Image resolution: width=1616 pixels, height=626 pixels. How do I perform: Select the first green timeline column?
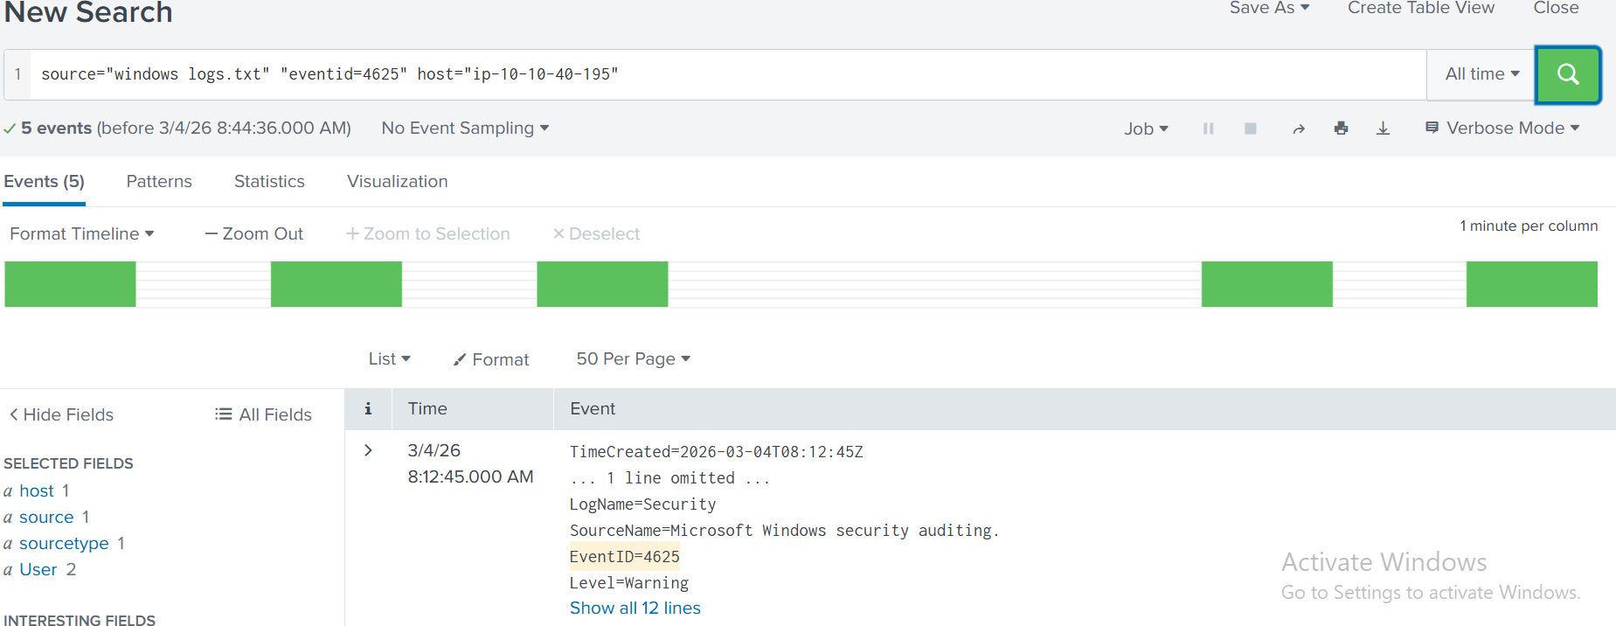(x=70, y=284)
